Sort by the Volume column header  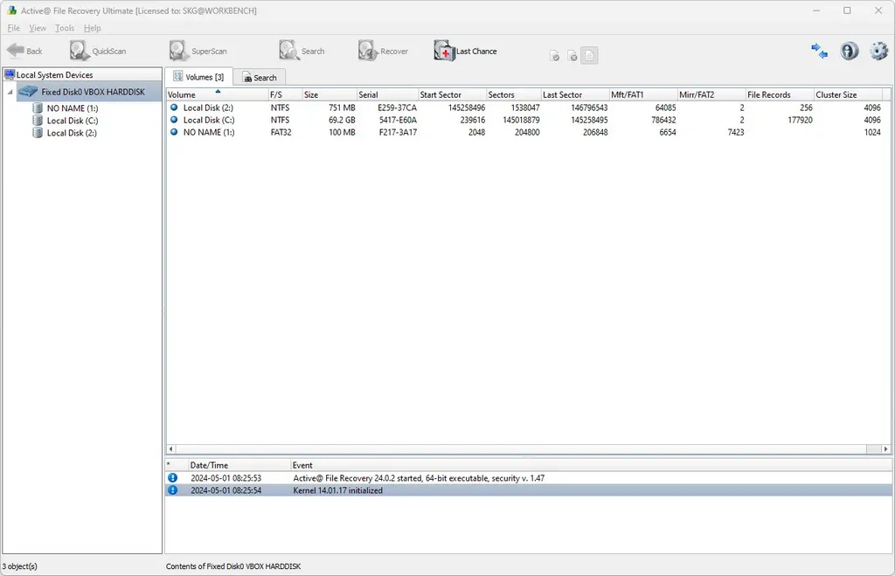pyautogui.click(x=217, y=94)
